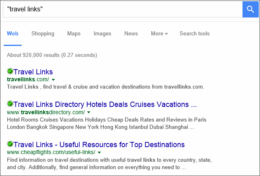Click green safety badge beside Travel Links Directory
Image resolution: width=260 pixels, height=176 pixels.
[10, 104]
